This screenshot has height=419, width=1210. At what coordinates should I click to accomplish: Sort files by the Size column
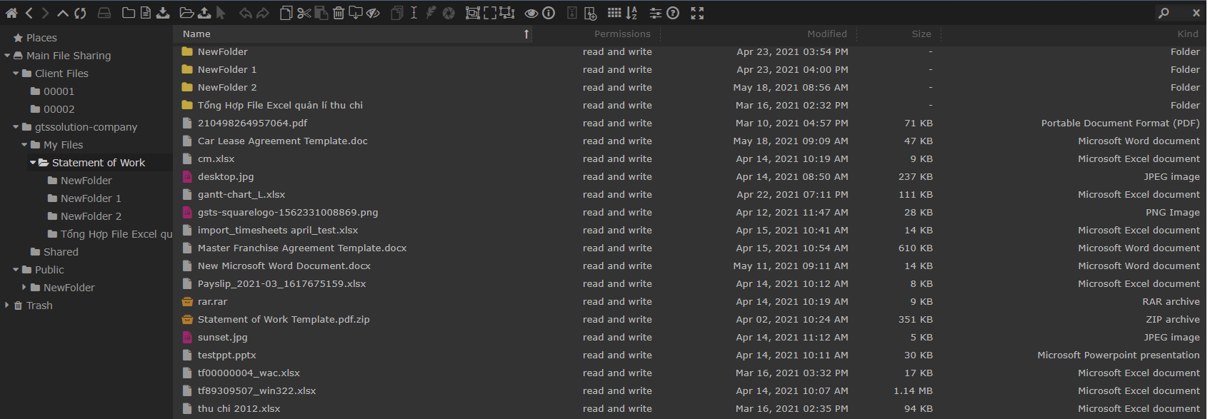[x=921, y=34]
